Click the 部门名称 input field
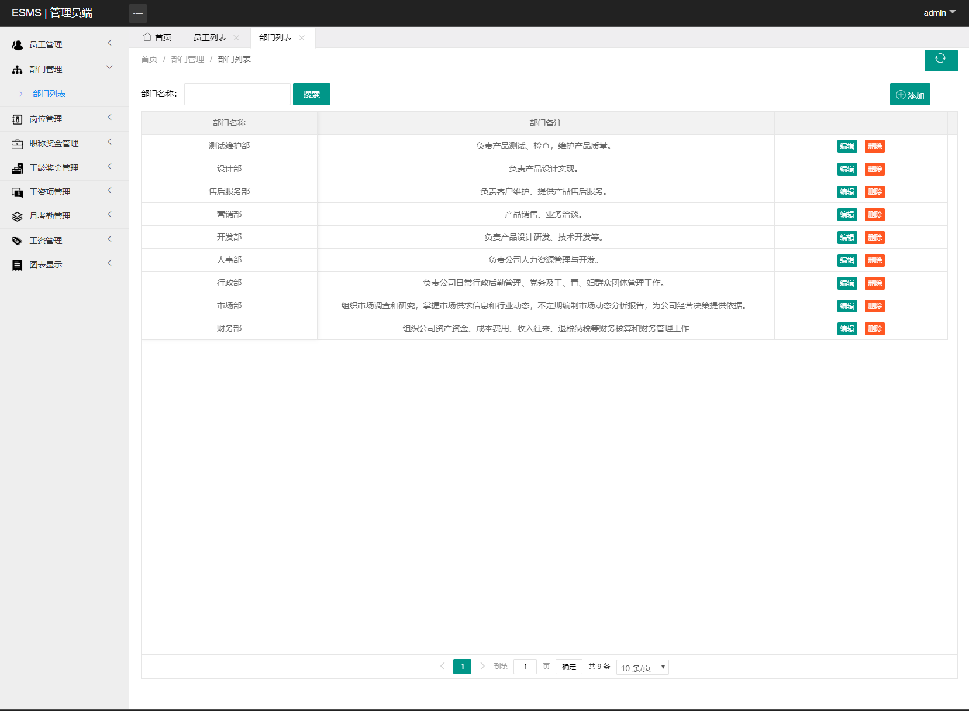This screenshot has height=711, width=969. point(237,94)
